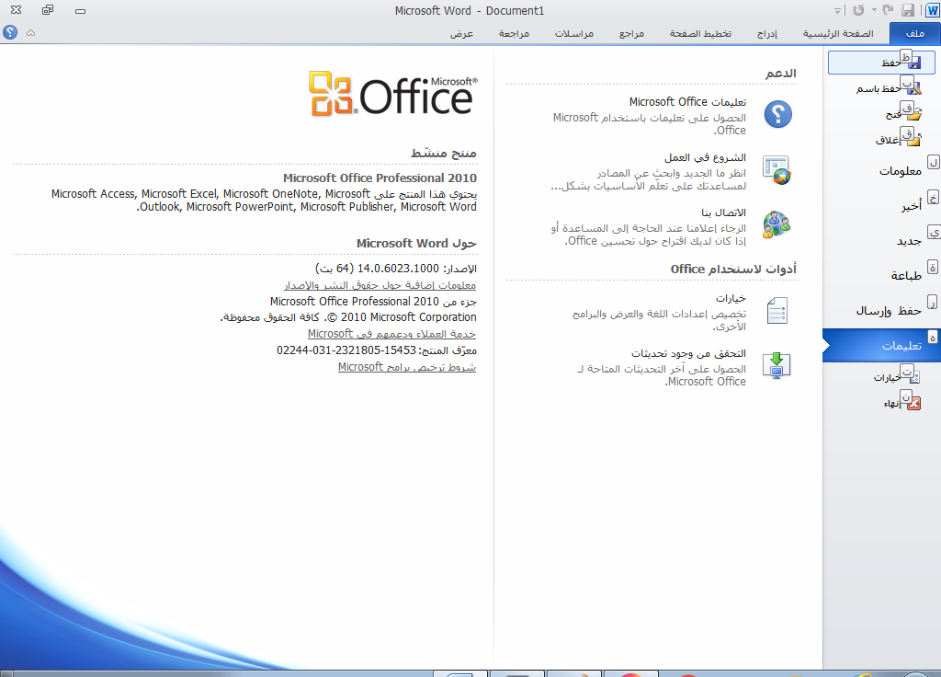The width and height of the screenshot is (941, 677).
Task: Click the Check for Updates icon (التحقق من وجود تحديثات)
Action: pos(777,366)
